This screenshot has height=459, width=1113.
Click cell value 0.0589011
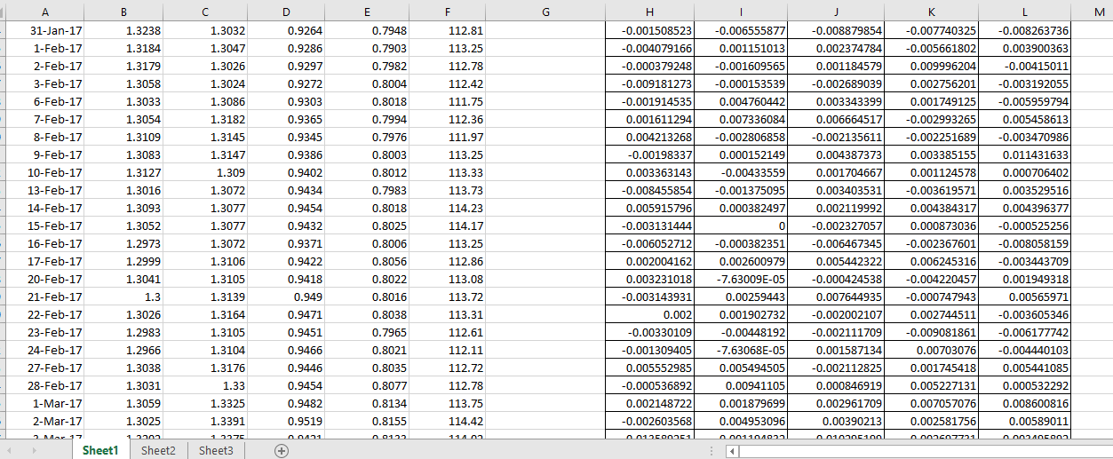1025,421
